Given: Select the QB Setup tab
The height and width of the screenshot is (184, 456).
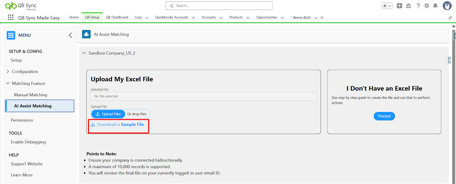Looking at the screenshot, I should tap(92, 17).
